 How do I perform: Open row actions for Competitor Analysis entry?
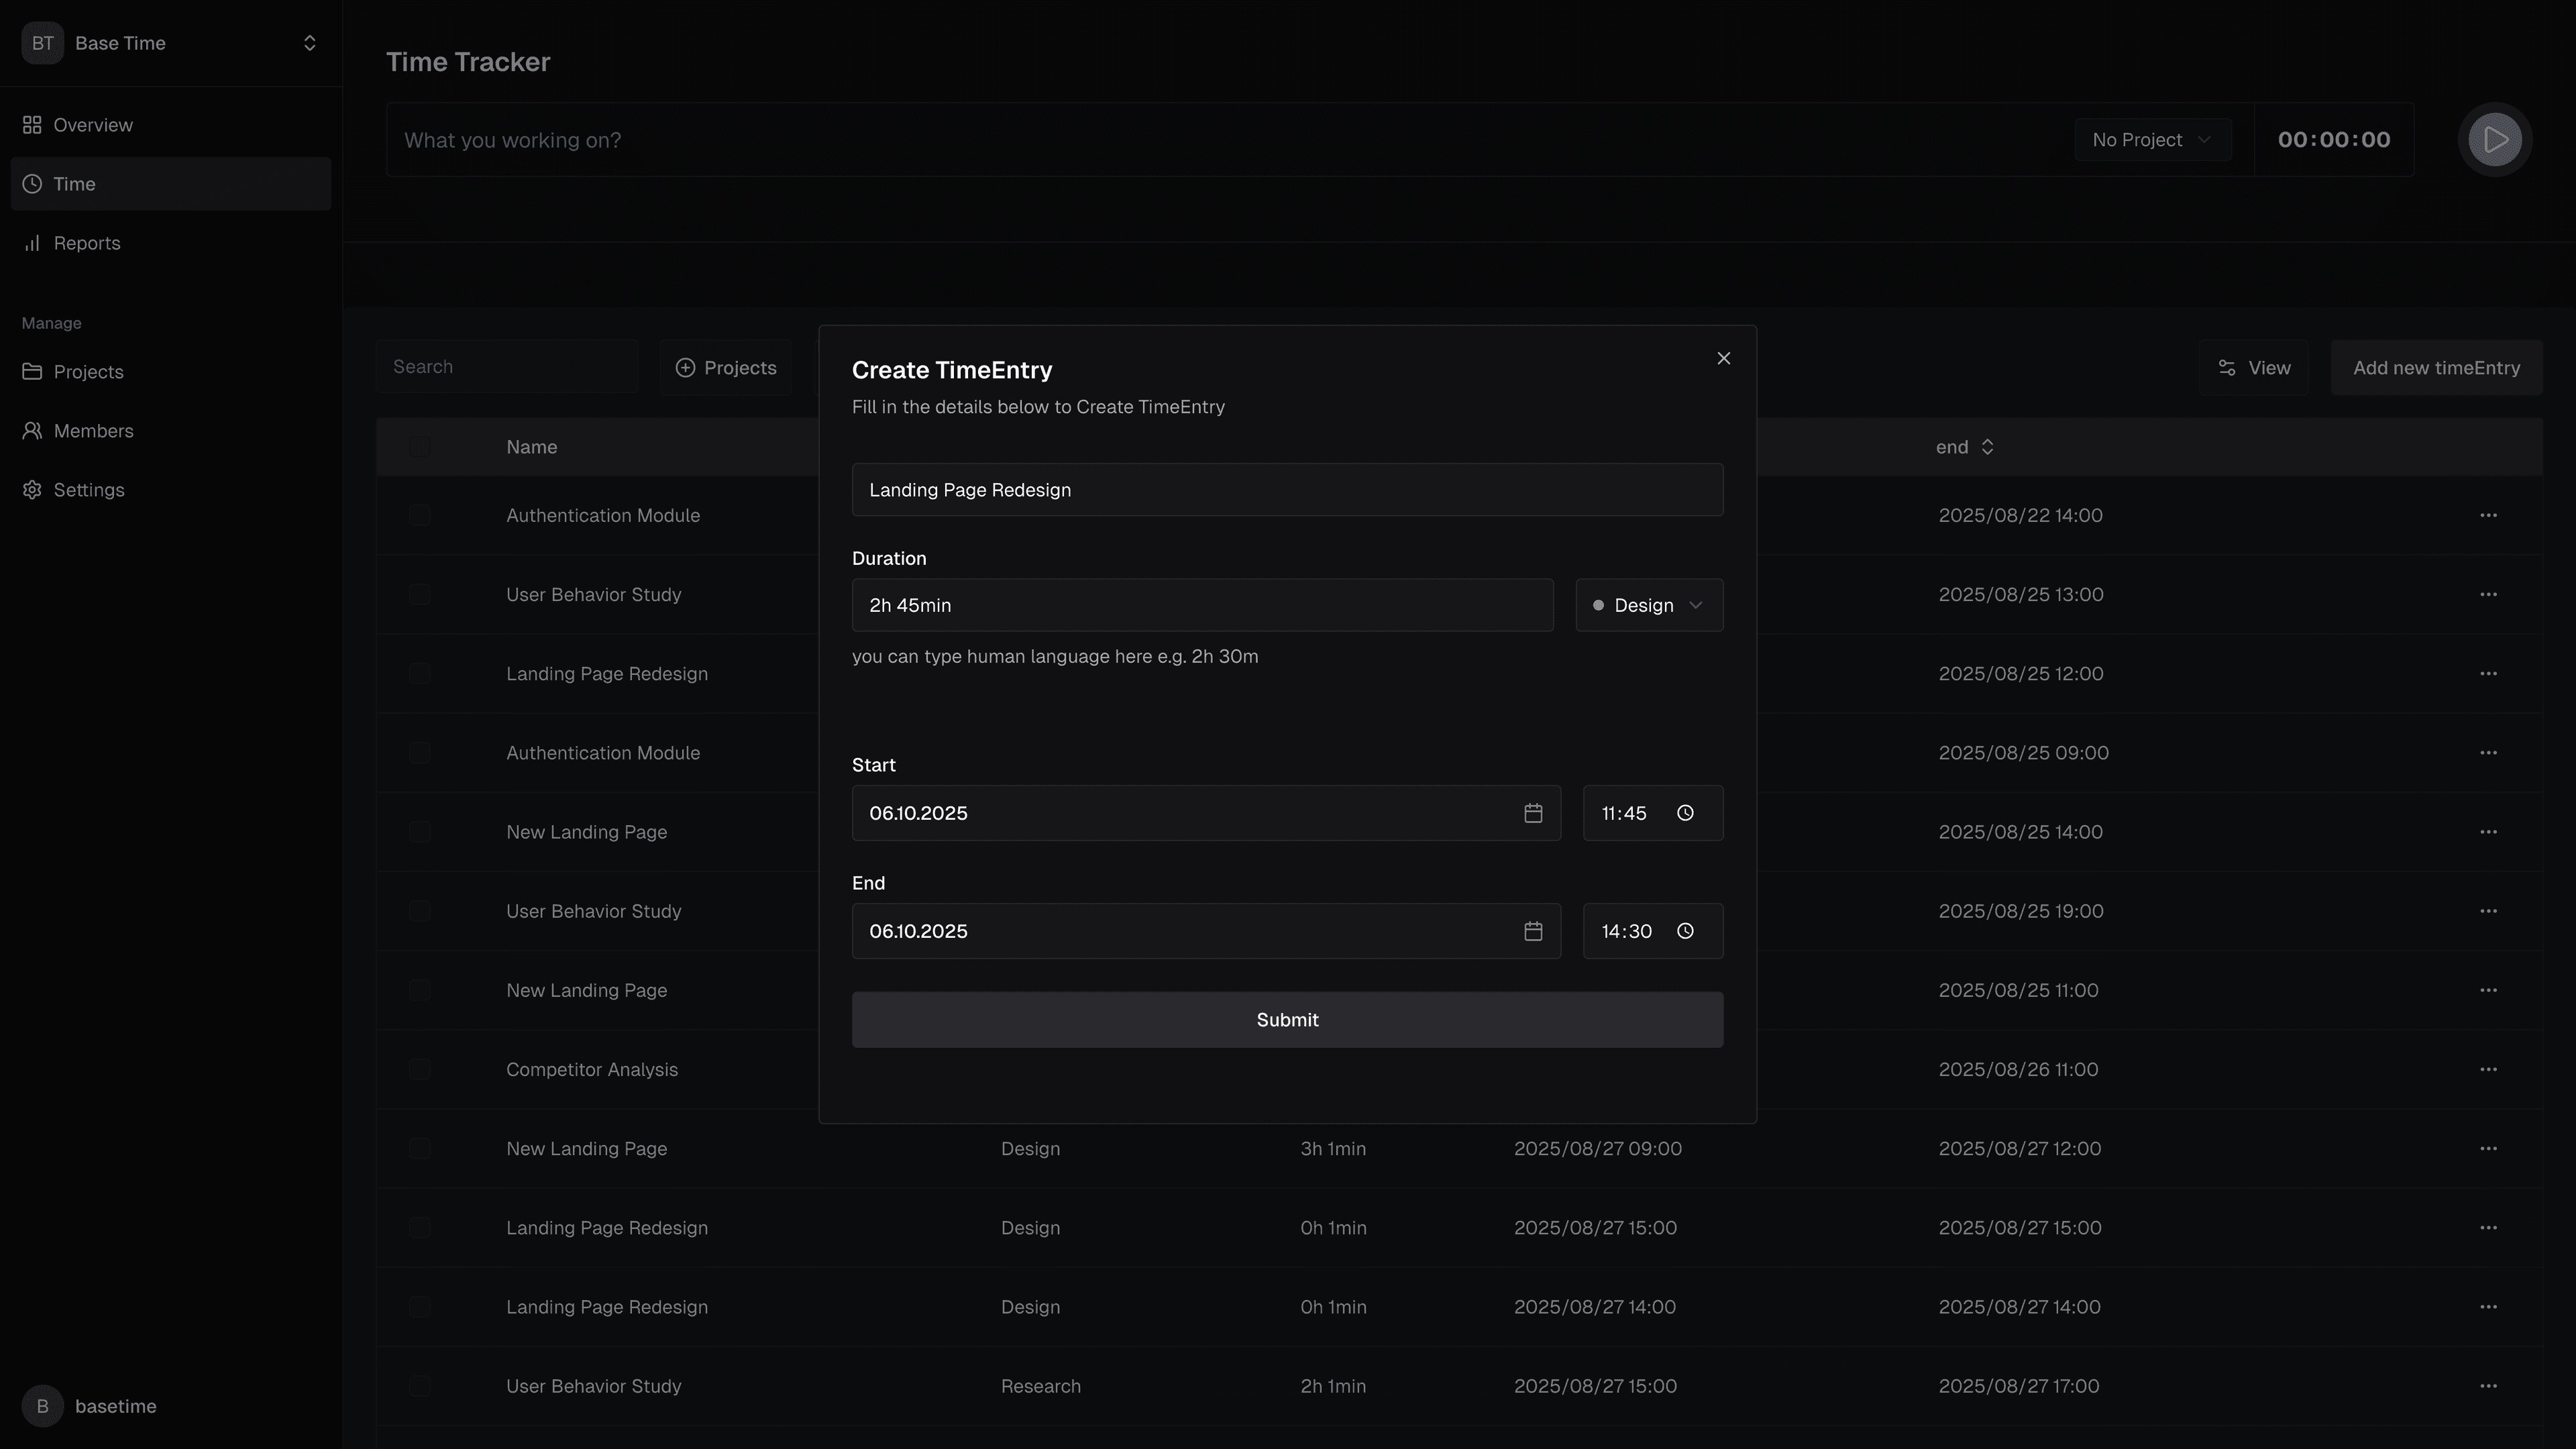[2488, 1069]
